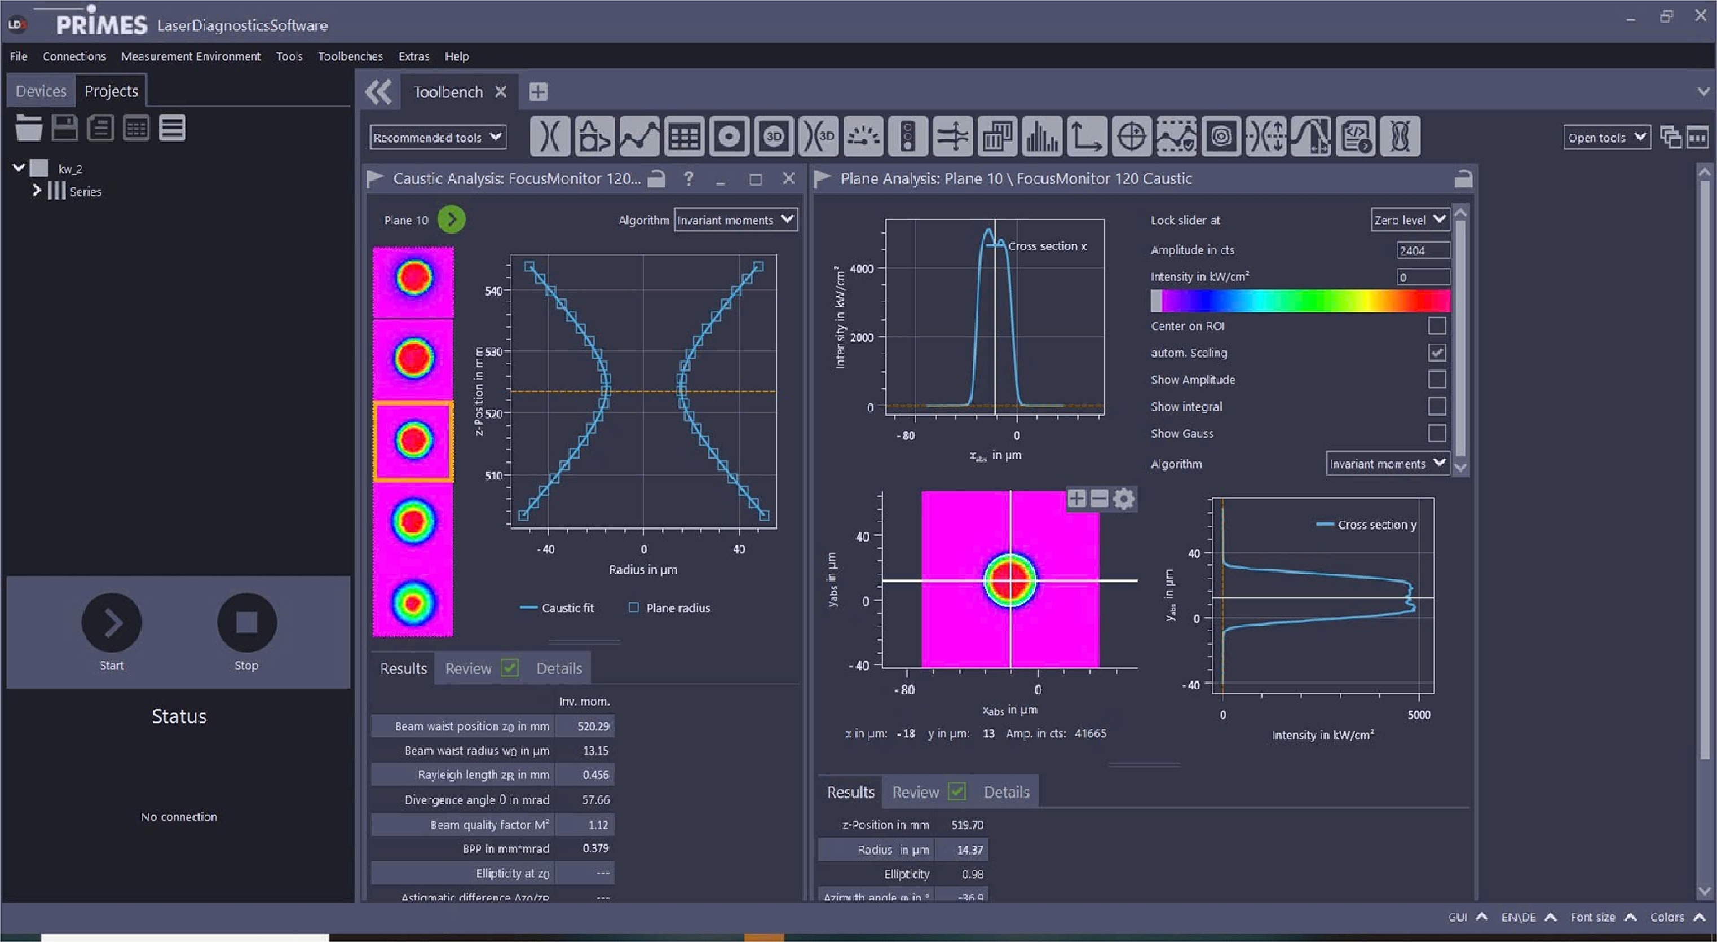Screen dimensions: 1717x942
Task: Click the settings gear on beam image
Action: [1124, 499]
